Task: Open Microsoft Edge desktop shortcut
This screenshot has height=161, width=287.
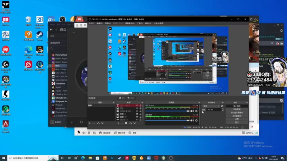Action: 28,52
